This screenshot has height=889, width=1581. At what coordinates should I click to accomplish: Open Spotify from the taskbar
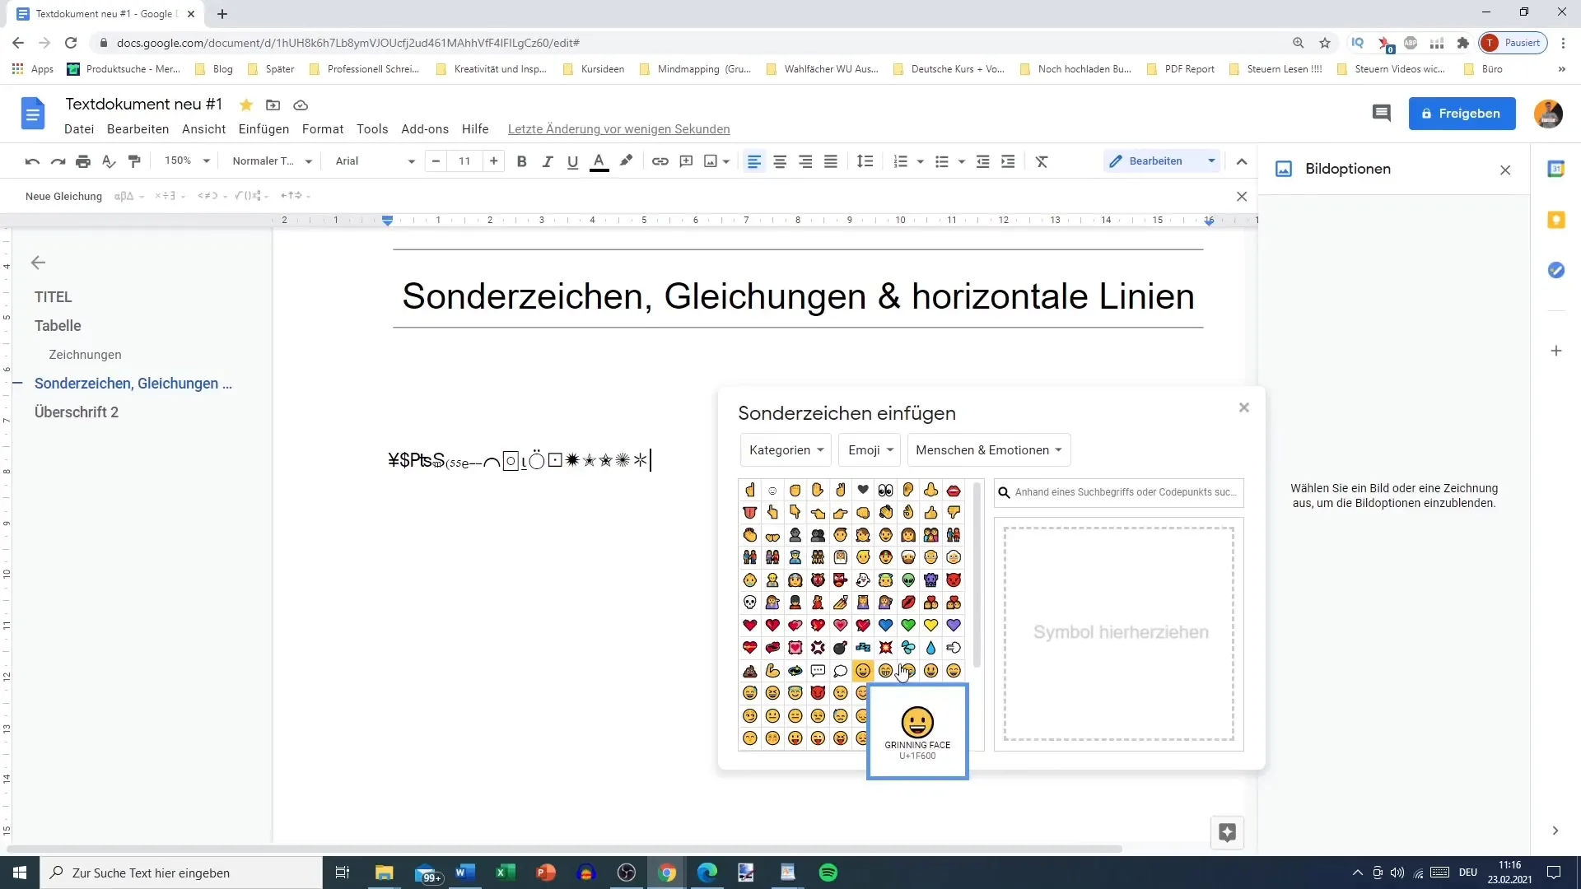click(x=828, y=873)
